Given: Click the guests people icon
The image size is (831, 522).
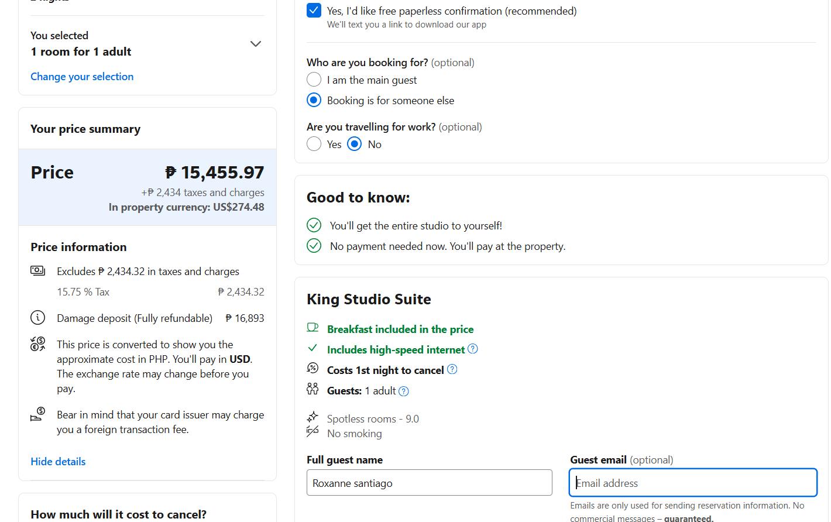Looking at the screenshot, I should pos(313,389).
